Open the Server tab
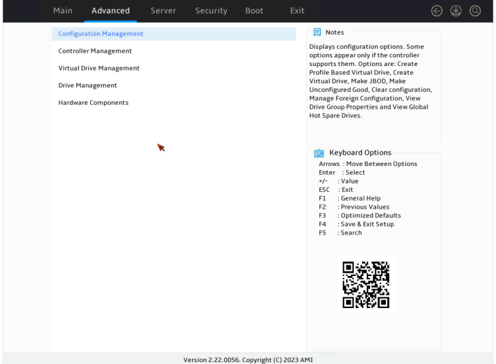Viewport: 496px width, 364px height. click(163, 11)
